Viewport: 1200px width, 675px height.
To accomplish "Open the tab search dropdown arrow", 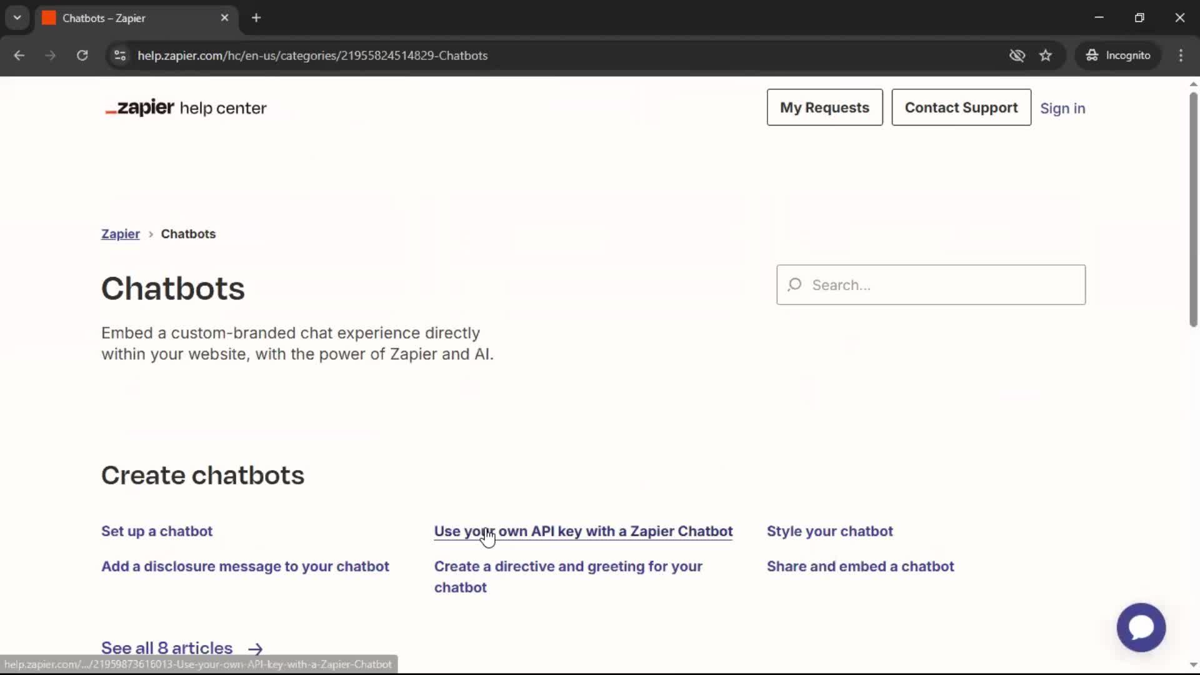I will click(x=17, y=17).
